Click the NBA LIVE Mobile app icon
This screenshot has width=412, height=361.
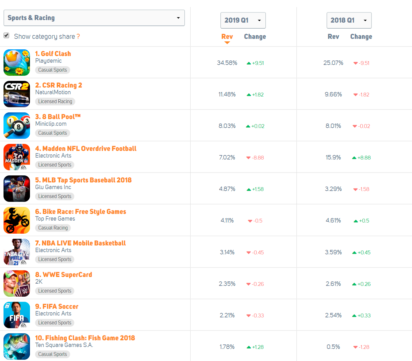coord(17,252)
